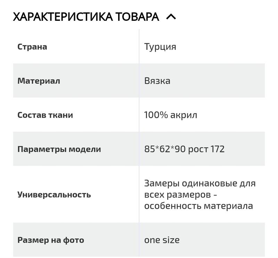Select the Материал row label
The height and width of the screenshot is (258, 278).
click(x=39, y=81)
